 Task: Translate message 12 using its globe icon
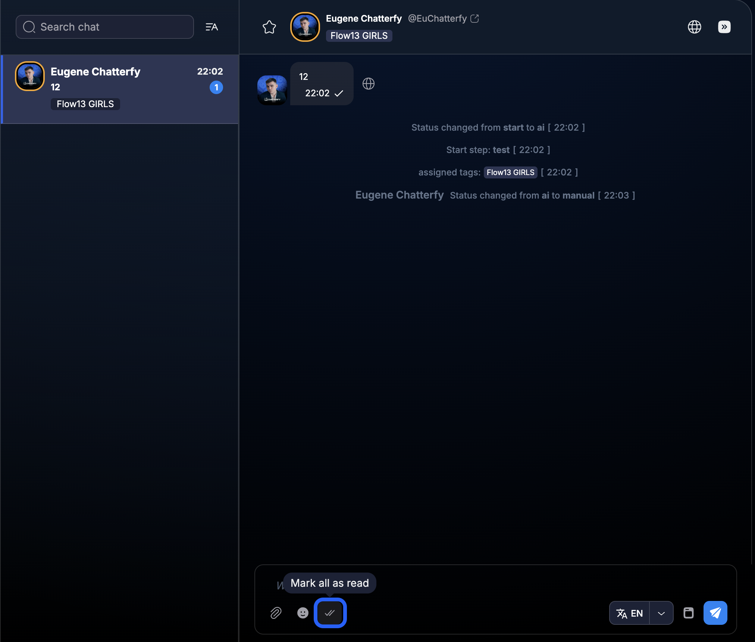(x=369, y=84)
